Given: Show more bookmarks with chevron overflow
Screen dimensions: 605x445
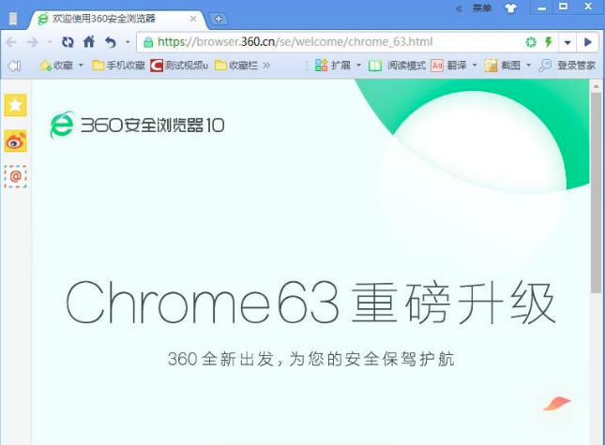Looking at the screenshot, I should click(x=266, y=66).
